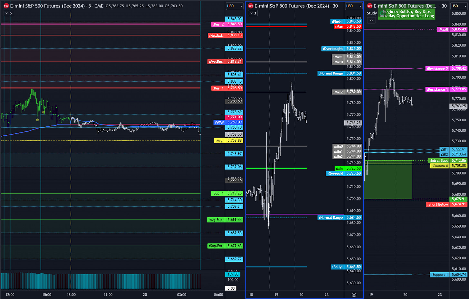
Task: Click the S&P 500 logo of the rightmost chart
Action: click(x=369, y=6)
